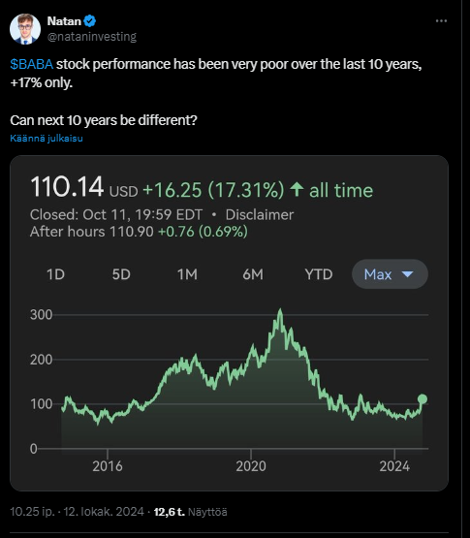Open Natan's profile avatar picture
The height and width of the screenshot is (538, 470).
25,29
